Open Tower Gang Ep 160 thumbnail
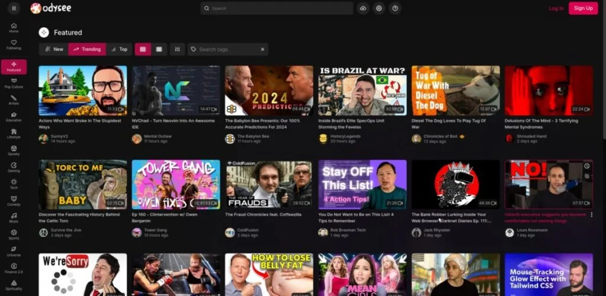This screenshot has height=296, width=606. click(176, 184)
